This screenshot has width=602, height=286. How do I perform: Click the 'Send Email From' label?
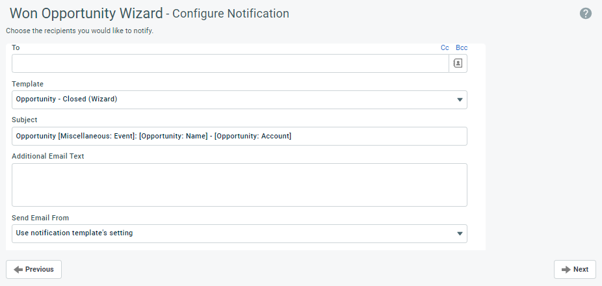(40, 217)
